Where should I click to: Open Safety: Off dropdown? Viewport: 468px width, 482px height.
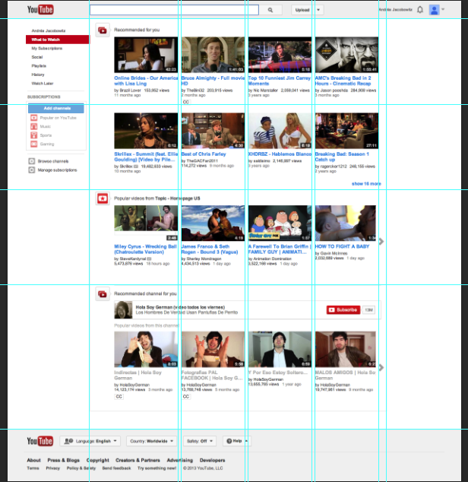[x=200, y=441]
